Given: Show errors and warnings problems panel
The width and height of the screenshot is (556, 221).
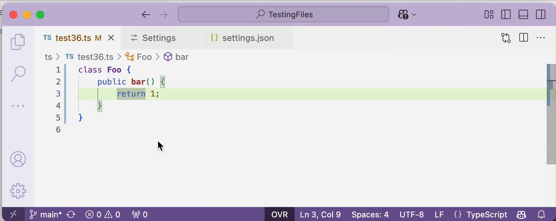Looking at the screenshot, I should click(x=103, y=215).
